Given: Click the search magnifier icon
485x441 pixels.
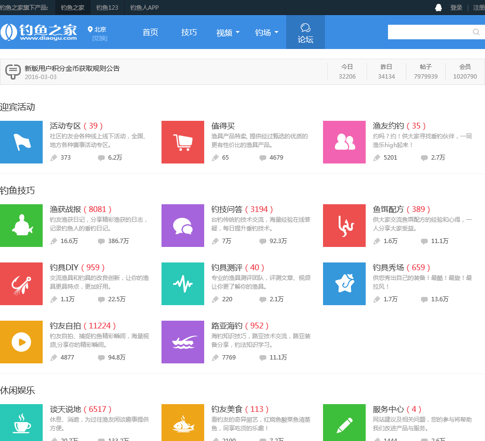Looking at the screenshot, I should pos(476,32).
